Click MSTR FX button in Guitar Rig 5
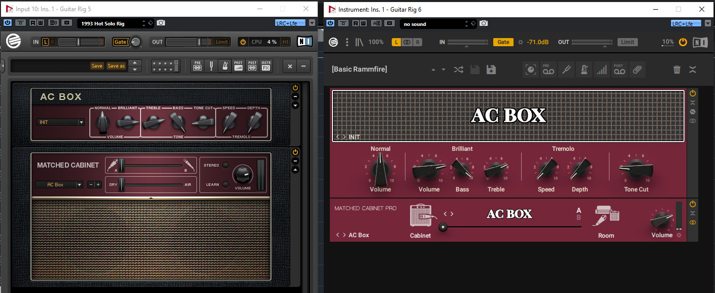 pyautogui.click(x=266, y=66)
